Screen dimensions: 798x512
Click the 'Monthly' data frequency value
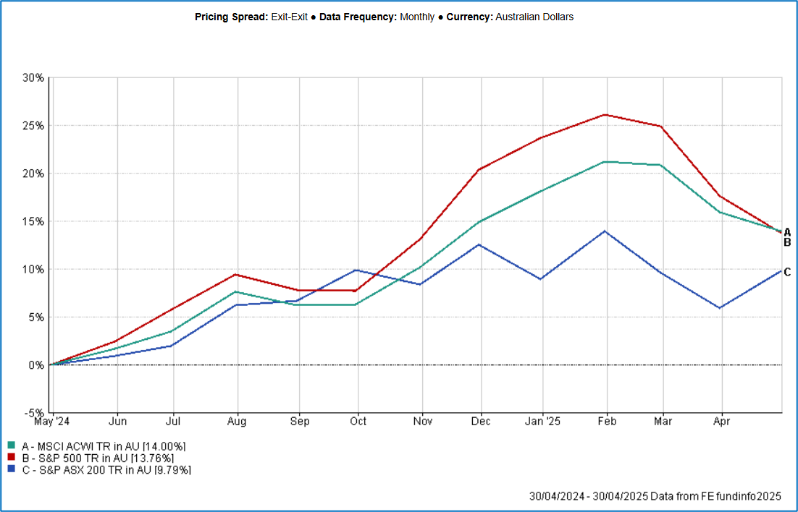point(418,17)
